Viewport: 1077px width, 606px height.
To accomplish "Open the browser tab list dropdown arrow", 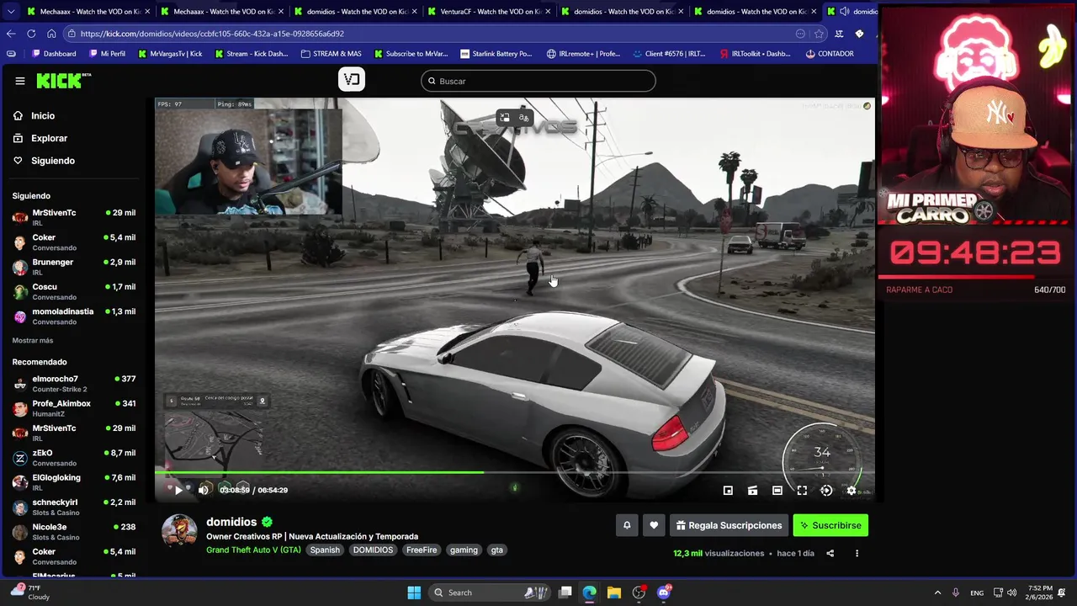I will [11, 12].
